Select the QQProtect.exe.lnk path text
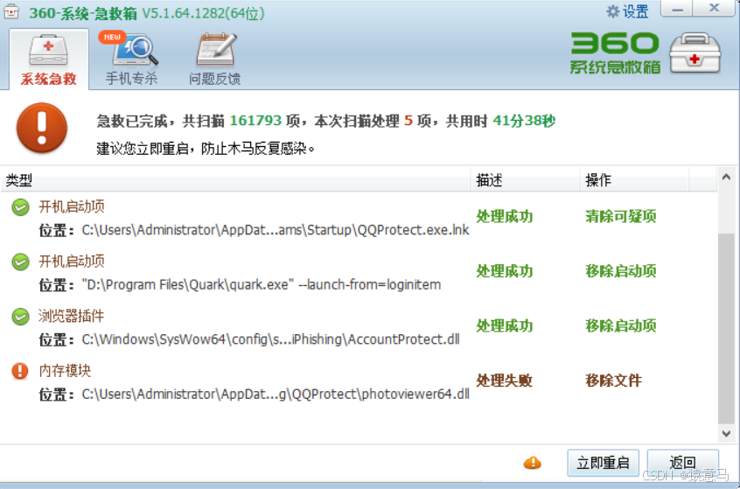Screen dimensions: 740x489 point(276,230)
